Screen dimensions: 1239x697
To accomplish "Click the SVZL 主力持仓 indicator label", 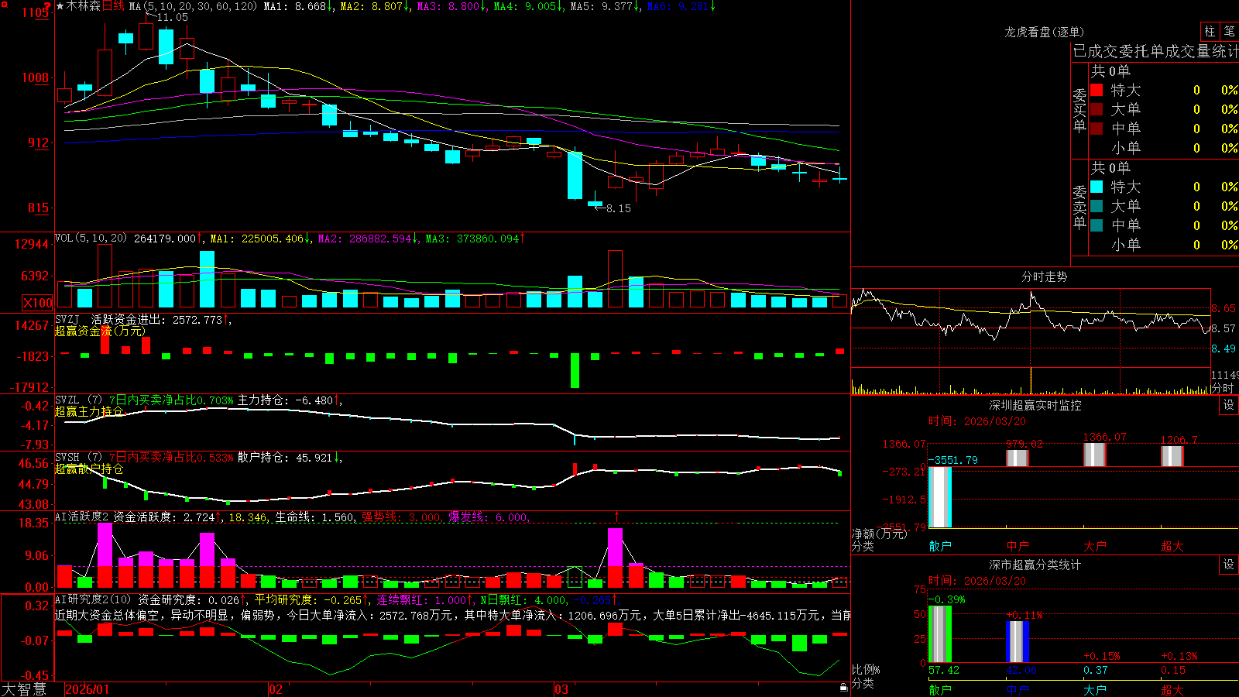I will click(67, 400).
